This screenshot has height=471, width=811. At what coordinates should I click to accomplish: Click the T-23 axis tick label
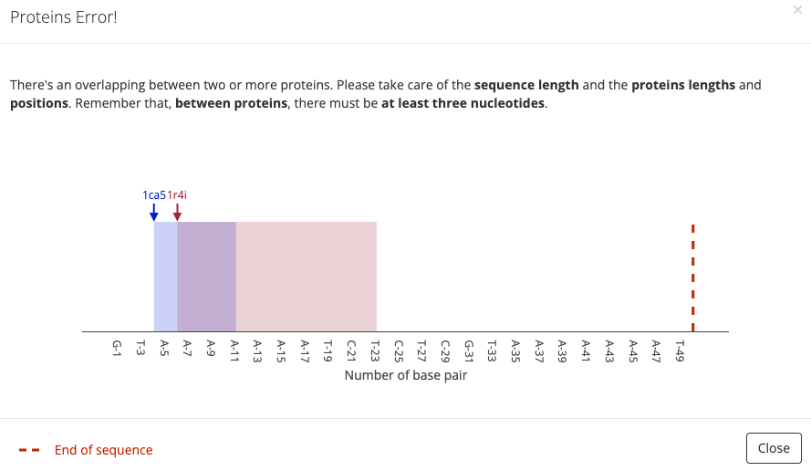(x=376, y=351)
